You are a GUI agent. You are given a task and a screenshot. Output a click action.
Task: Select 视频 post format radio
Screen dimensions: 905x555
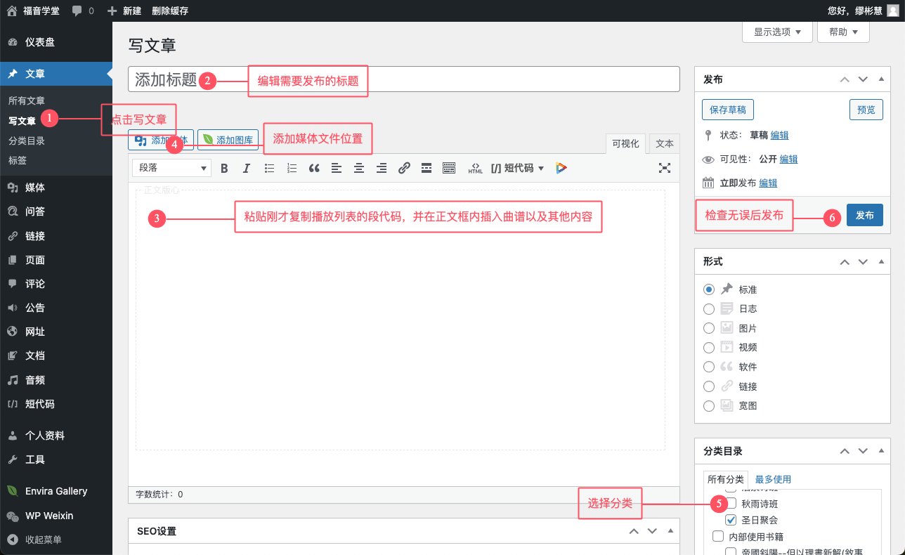pos(709,348)
